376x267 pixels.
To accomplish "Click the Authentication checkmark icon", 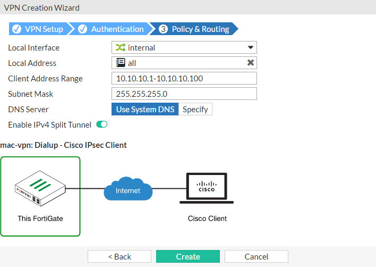I will [x=82, y=29].
